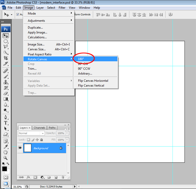The height and width of the screenshot is (189, 196).
Task: Toggle Quick Mask mode
Action: point(6,177)
